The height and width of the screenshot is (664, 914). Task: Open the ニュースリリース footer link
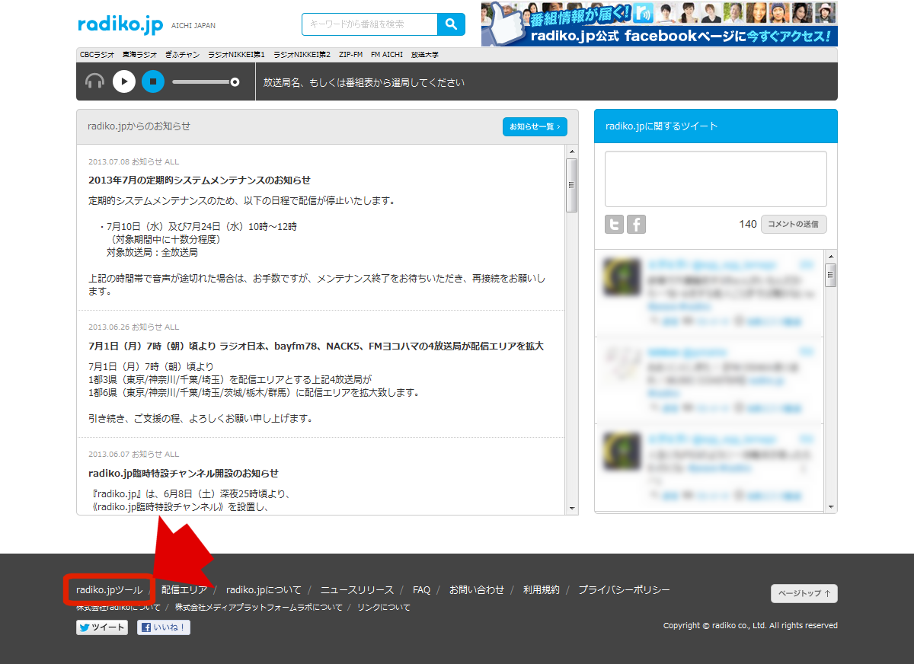357,590
